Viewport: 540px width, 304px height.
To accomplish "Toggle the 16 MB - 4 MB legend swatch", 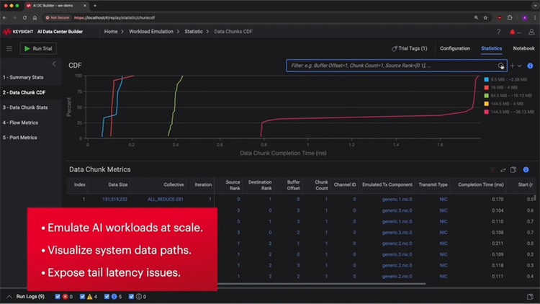I will (486, 88).
